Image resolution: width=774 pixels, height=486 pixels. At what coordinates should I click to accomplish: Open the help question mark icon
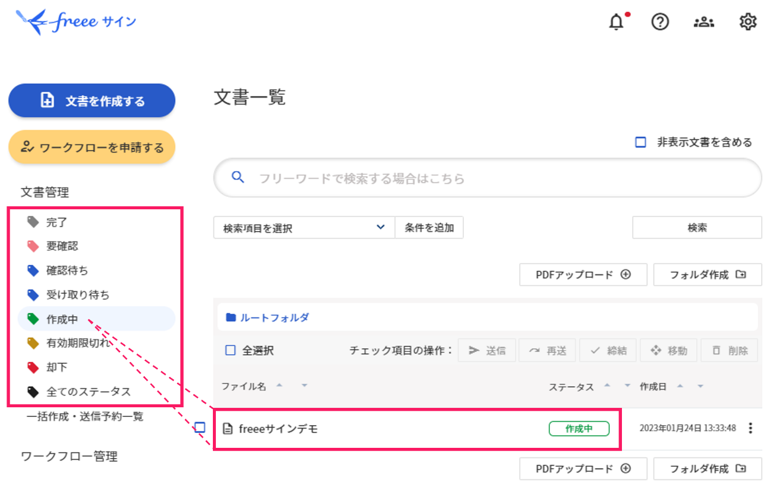click(660, 22)
